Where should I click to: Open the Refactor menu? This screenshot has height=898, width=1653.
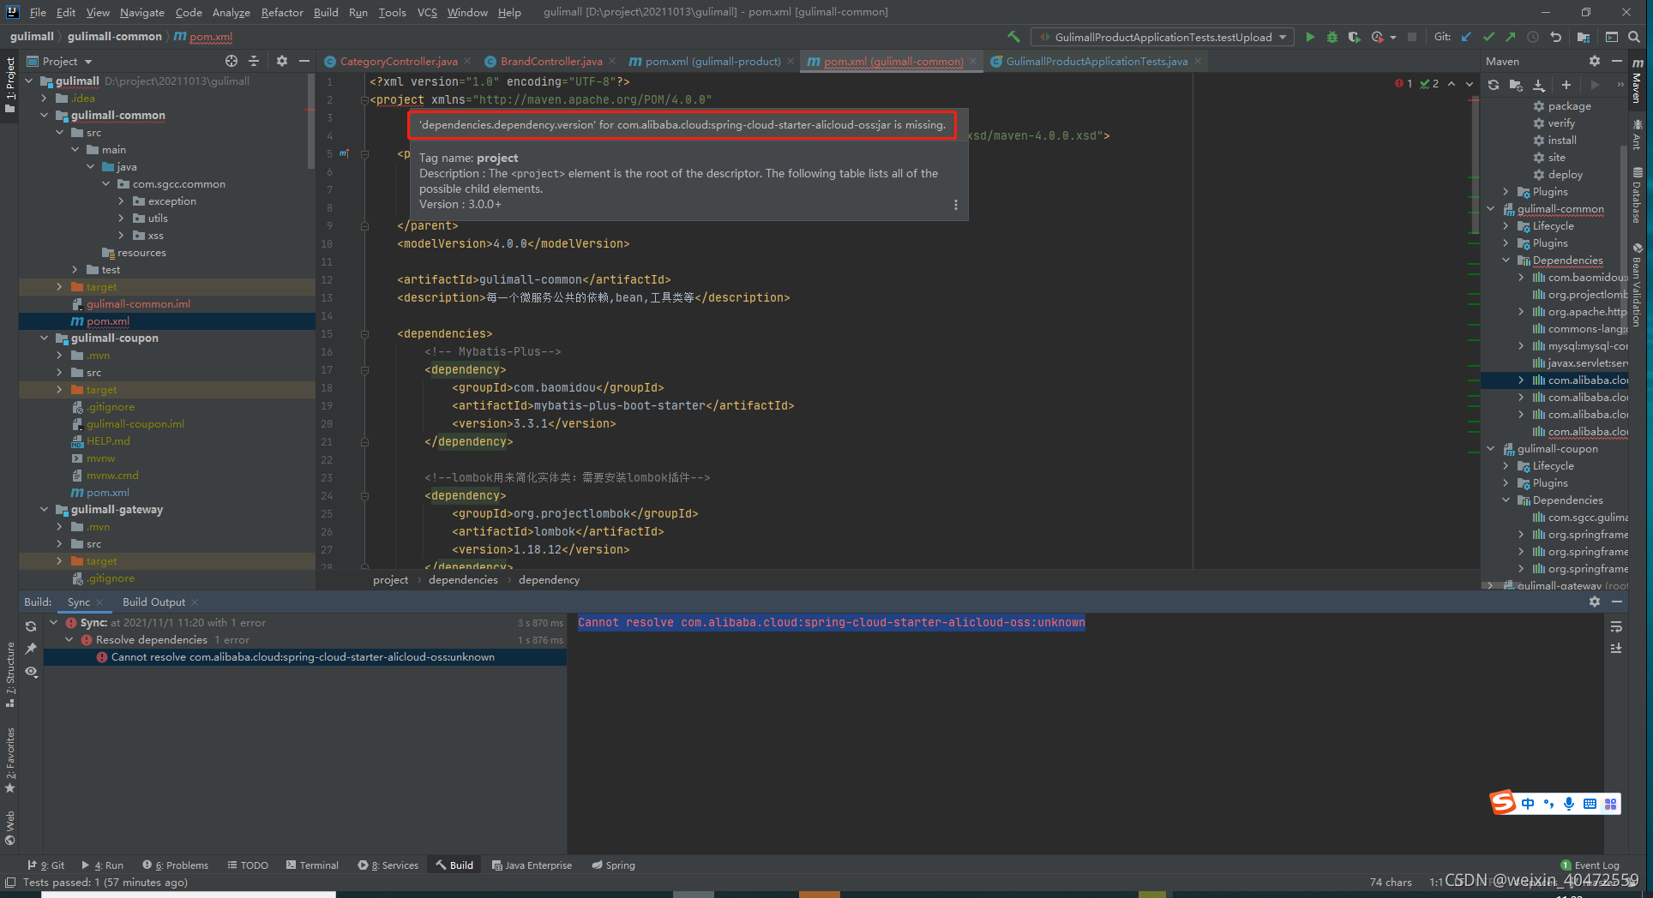[282, 12]
